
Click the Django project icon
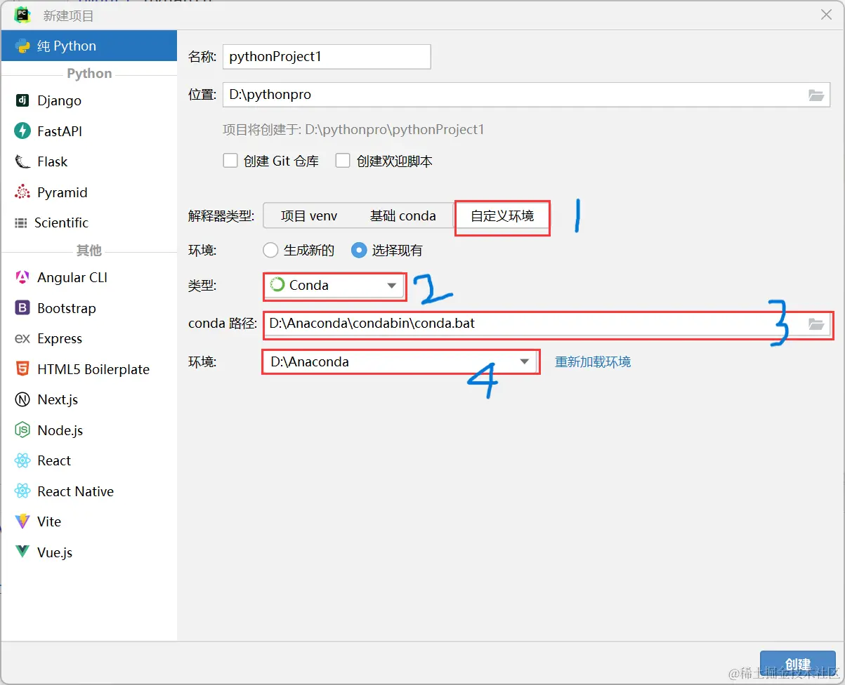(22, 100)
